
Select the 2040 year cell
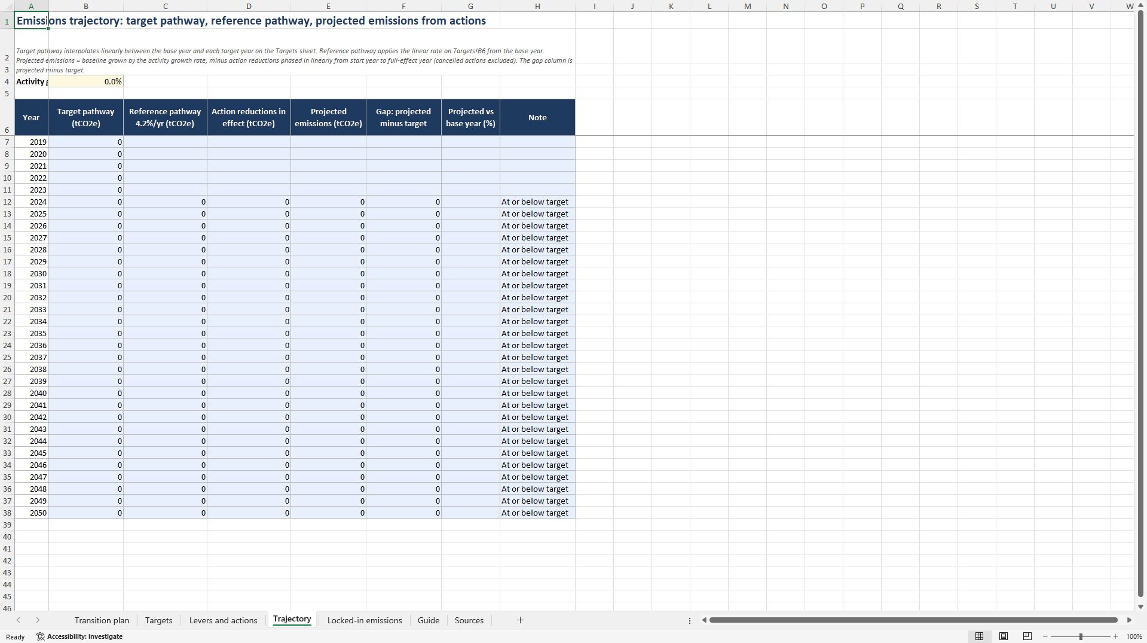click(x=31, y=393)
